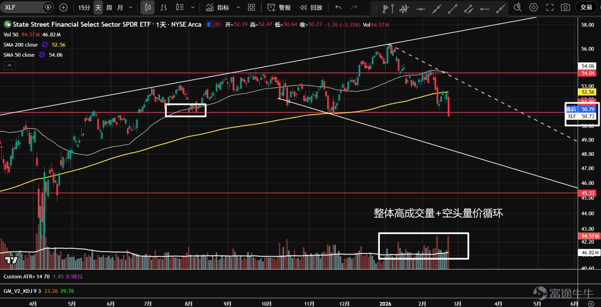Image resolution: width=601 pixels, height=307 pixels.
Task: Start bar replay with 回放
Action: 311,8
